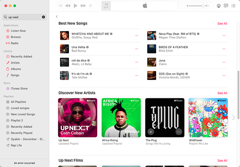Open the Africa Rising playlist cover
Screen dimensions: 240x167
(x=121, y=118)
